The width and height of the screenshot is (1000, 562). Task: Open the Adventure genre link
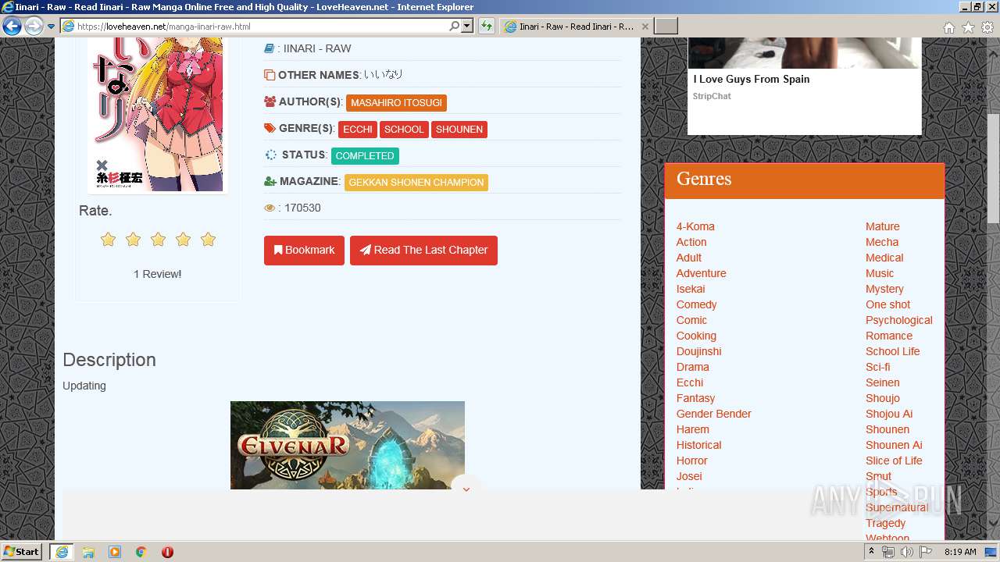pos(702,274)
